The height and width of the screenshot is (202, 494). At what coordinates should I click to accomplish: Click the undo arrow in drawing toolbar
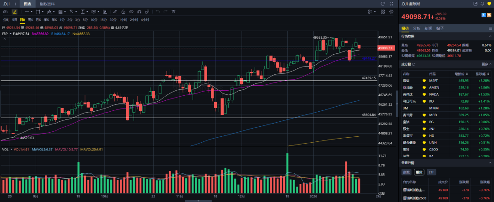pyautogui.click(x=158, y=12)
